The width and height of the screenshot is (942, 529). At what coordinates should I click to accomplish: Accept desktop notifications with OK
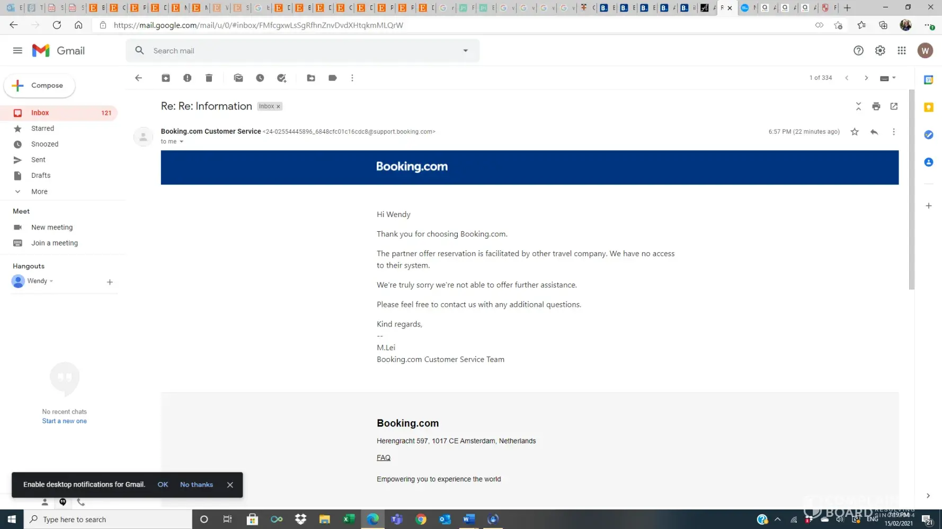pos(163,485)
